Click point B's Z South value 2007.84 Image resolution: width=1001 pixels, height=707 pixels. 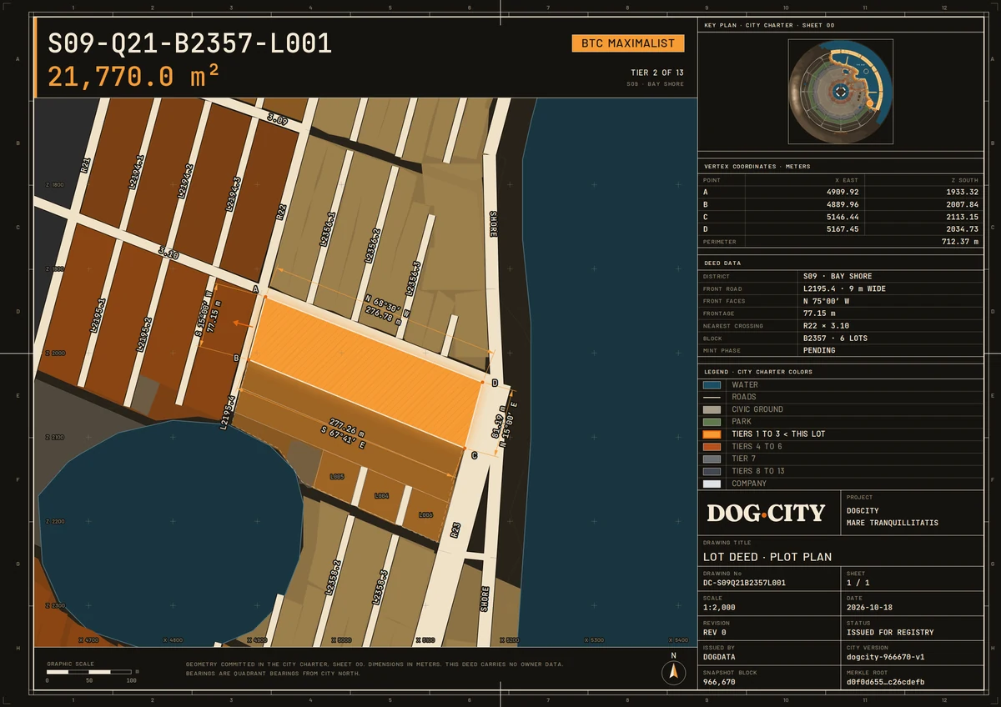coord(963,204)
